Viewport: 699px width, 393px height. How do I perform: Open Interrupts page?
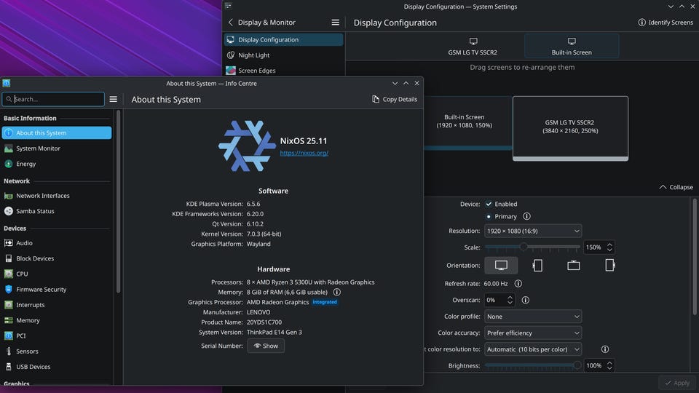57,305
